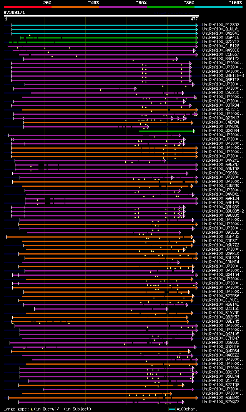This screenshot has width=246, height=412.
Task: Click the white query sequence bar
Action: click(x=101, y=16)
